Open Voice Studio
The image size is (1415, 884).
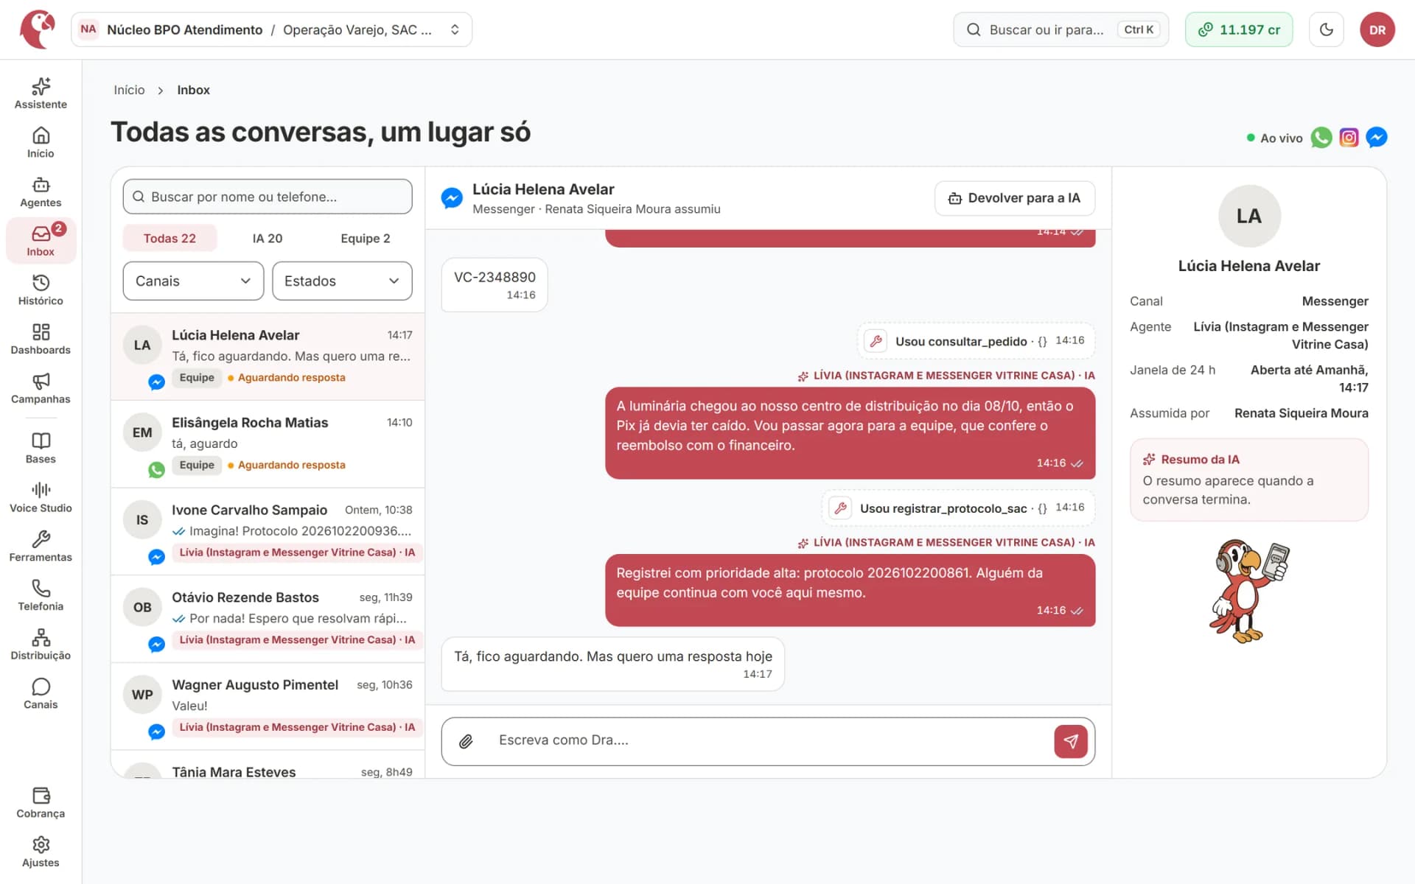41,498
